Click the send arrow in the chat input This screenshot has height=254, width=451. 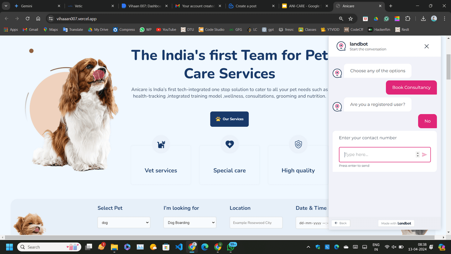tap(424, 155)
